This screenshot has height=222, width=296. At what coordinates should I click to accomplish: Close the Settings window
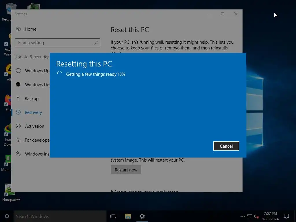point(236,14)
